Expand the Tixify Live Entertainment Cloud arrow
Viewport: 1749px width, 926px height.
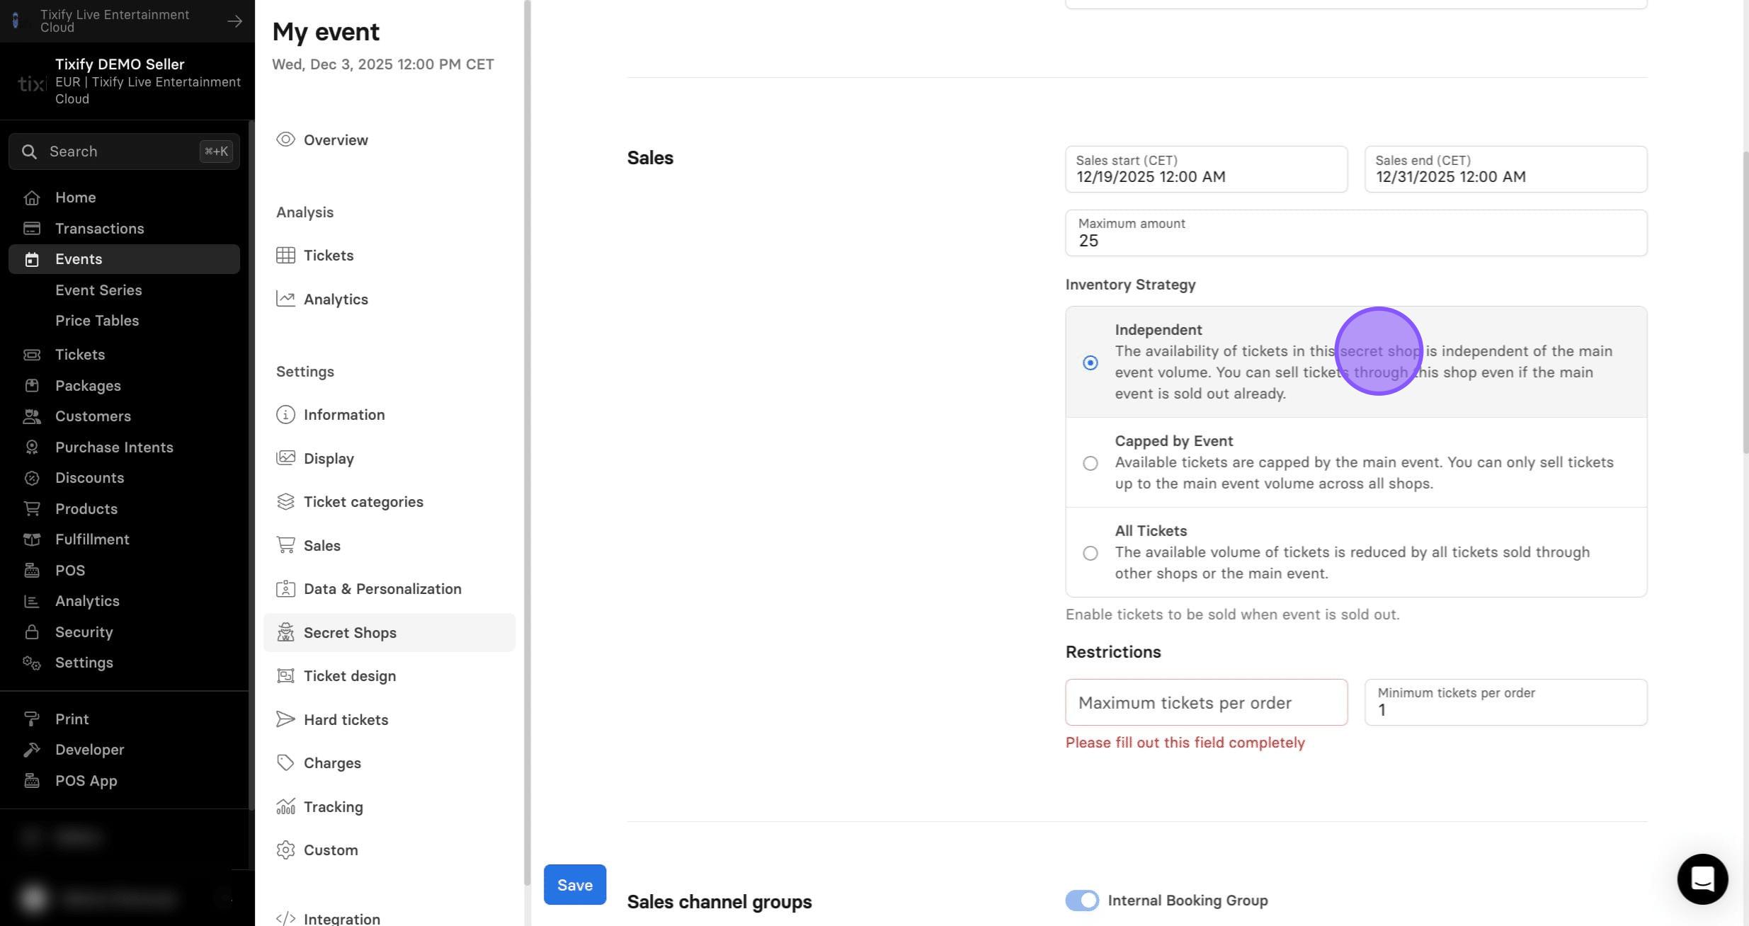pyautogui.click(x=234, y=21)
